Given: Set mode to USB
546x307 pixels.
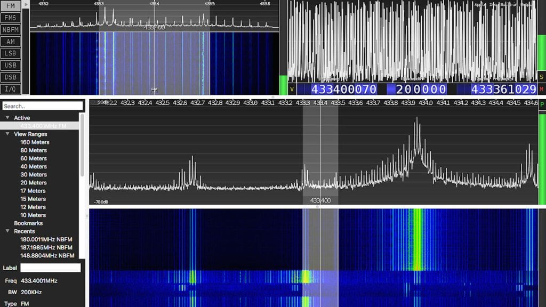Looking at the screenshot, I should (11, 65).
